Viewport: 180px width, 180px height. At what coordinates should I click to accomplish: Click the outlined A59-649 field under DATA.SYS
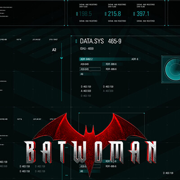click(x=90, y=69)
